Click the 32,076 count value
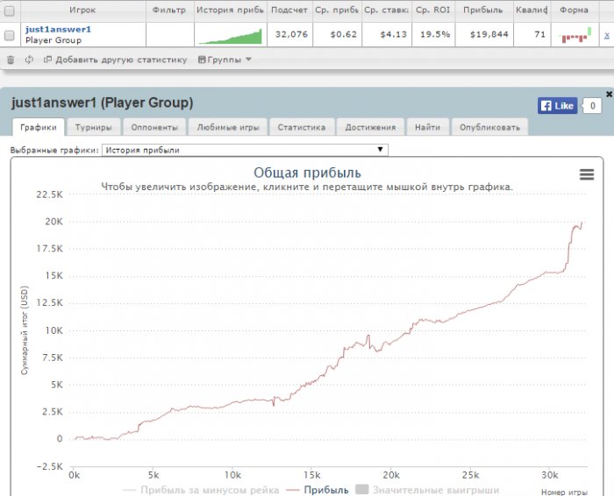 click(x=291, y=35)
